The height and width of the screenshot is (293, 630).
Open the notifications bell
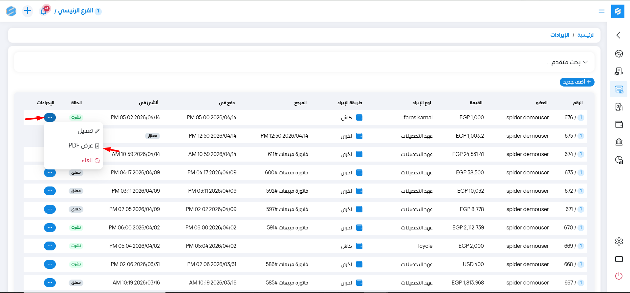[x=44, y=11]
